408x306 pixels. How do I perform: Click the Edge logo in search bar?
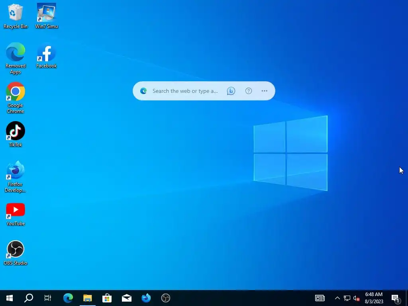[143, 91]
